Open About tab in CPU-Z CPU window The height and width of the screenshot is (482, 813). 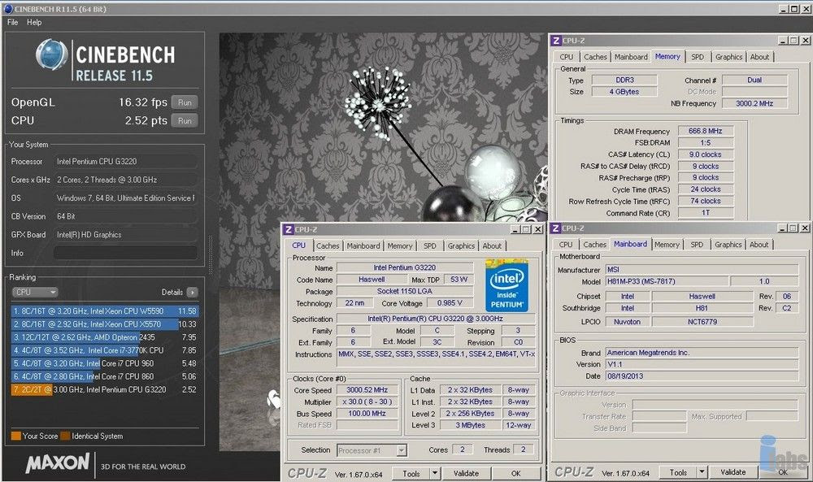[492, 246]
